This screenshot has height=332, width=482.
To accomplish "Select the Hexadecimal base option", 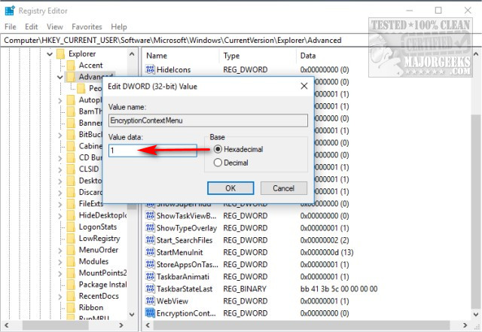I will click(218, 149).
